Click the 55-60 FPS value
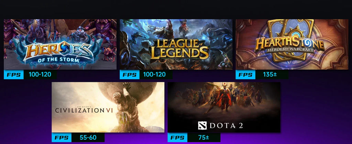352x144 pixels. (88, 137)
